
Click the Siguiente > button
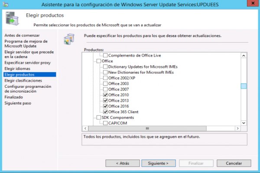point(158,163)
